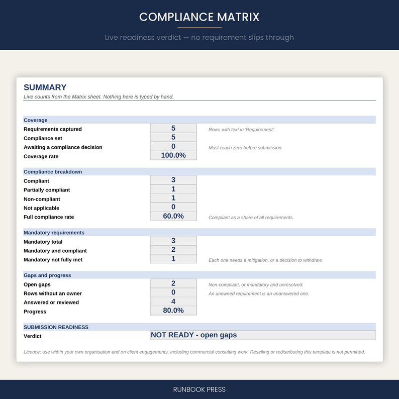
Task: Click the Mandatory not fully met value
Action: tap(173, 259)
